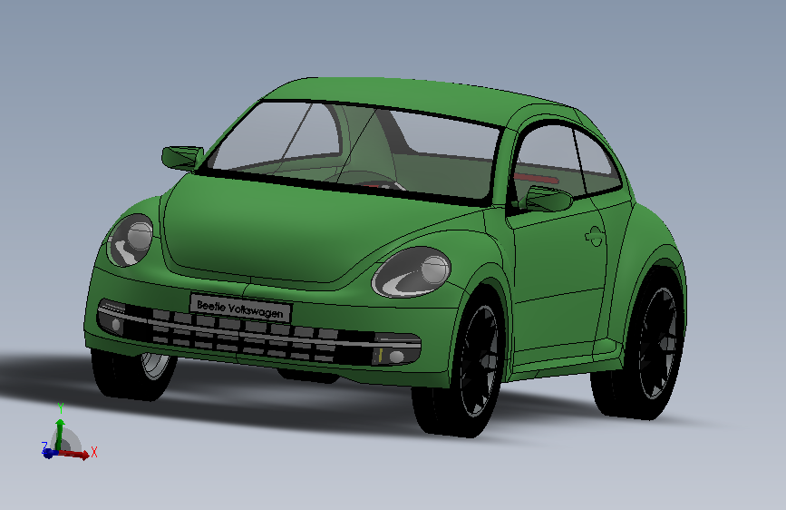Select the fog lamp below the door-side headlight
The height and width of the screenshot is (510, 786).
click(396, 357)
